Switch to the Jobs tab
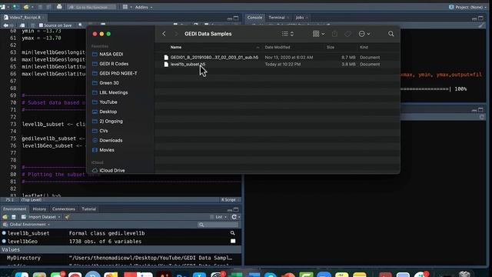492x277 pixels. tap(301, 17)
